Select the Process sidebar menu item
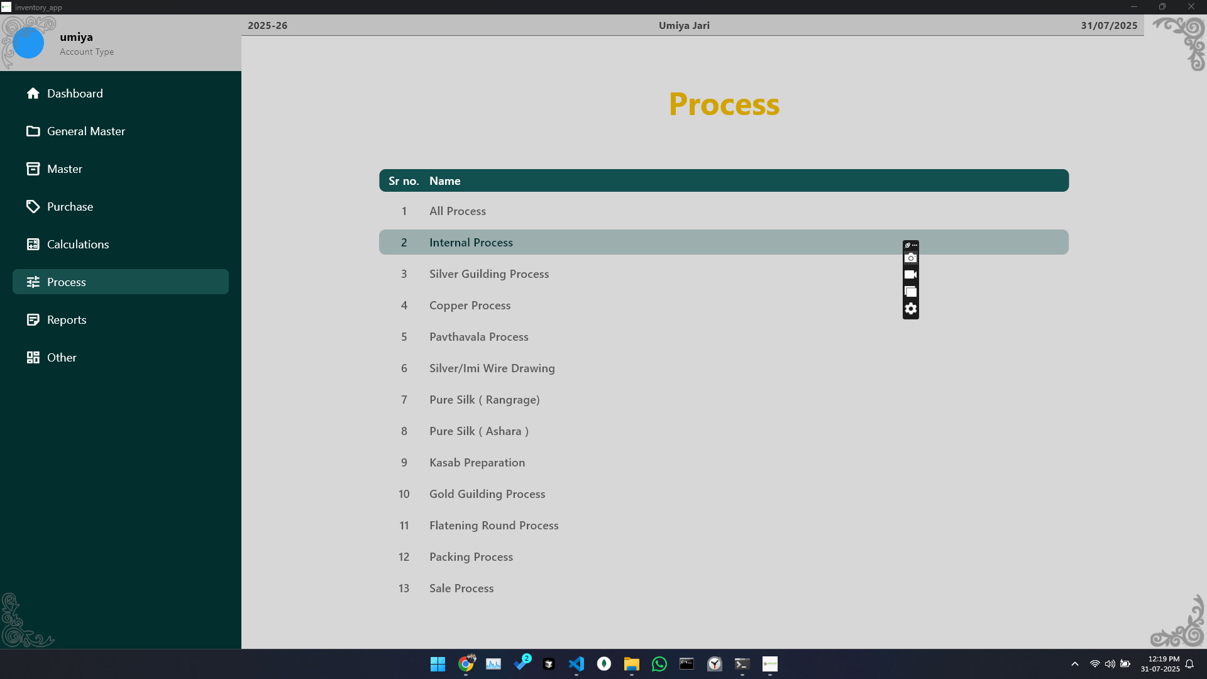This screenshot has width=1207, height=679. pos(121,282)
